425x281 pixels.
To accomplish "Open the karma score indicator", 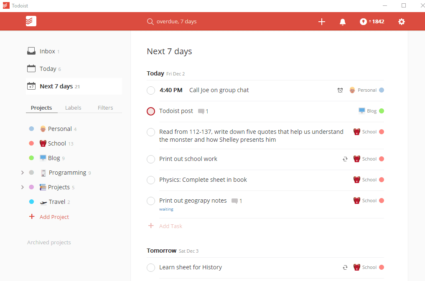I will pyautogui.click(x=372, y=22).
